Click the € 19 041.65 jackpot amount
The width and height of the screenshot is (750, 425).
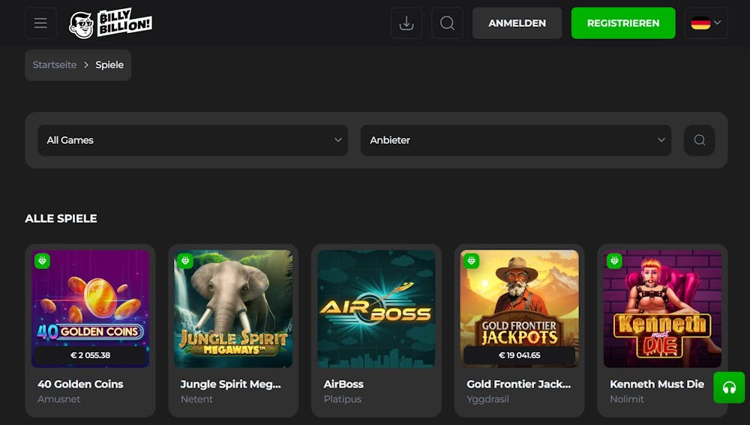pos(520,355)
